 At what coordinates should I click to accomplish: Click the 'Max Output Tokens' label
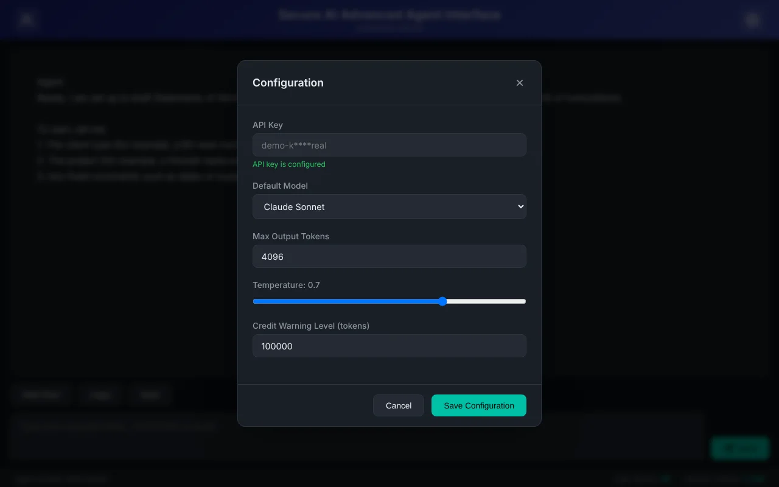point(291,236)
